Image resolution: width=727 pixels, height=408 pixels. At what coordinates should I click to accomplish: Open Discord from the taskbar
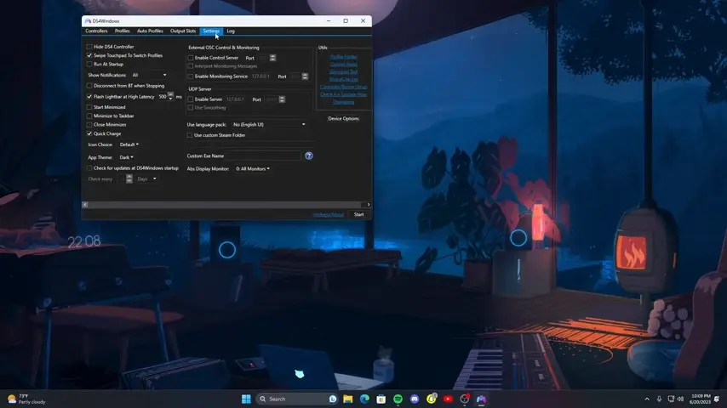tap(415, 399)
